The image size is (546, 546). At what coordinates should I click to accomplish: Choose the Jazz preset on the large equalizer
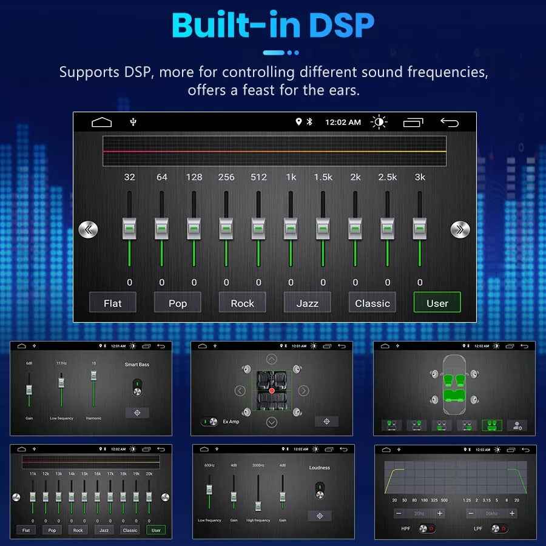pyautogui.click(x=307, y=303)
